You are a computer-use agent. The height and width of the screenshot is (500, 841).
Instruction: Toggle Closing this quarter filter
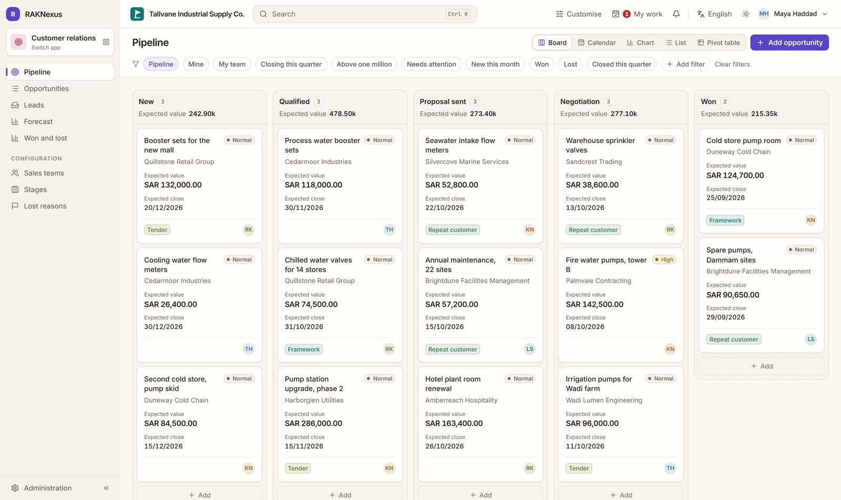pos(291,64)
